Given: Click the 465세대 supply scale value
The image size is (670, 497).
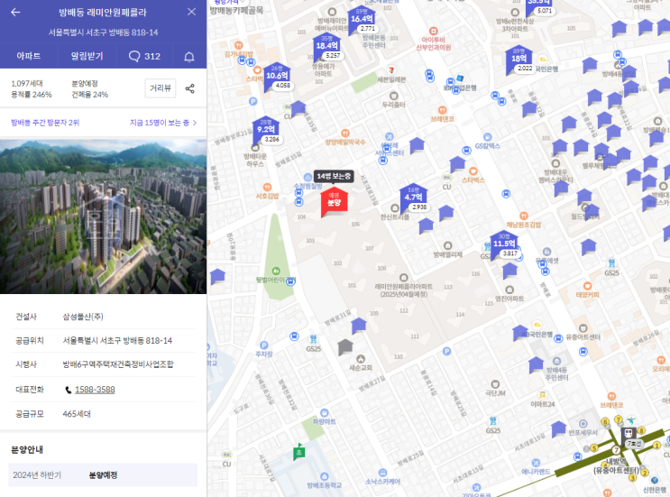Looking at the screenshot, I should click(77, 414).
